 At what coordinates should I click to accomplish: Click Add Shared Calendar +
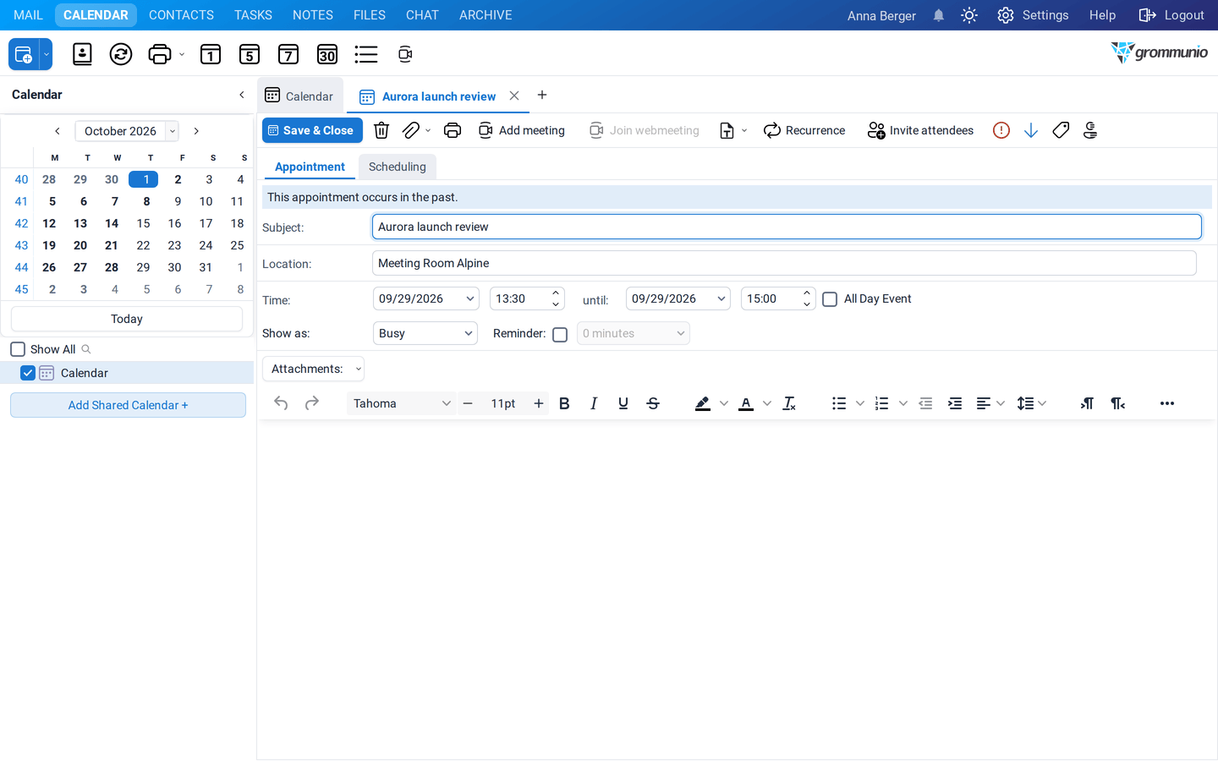(128, 405)
